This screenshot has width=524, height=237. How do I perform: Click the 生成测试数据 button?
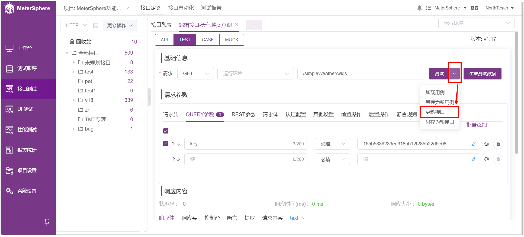483,74
